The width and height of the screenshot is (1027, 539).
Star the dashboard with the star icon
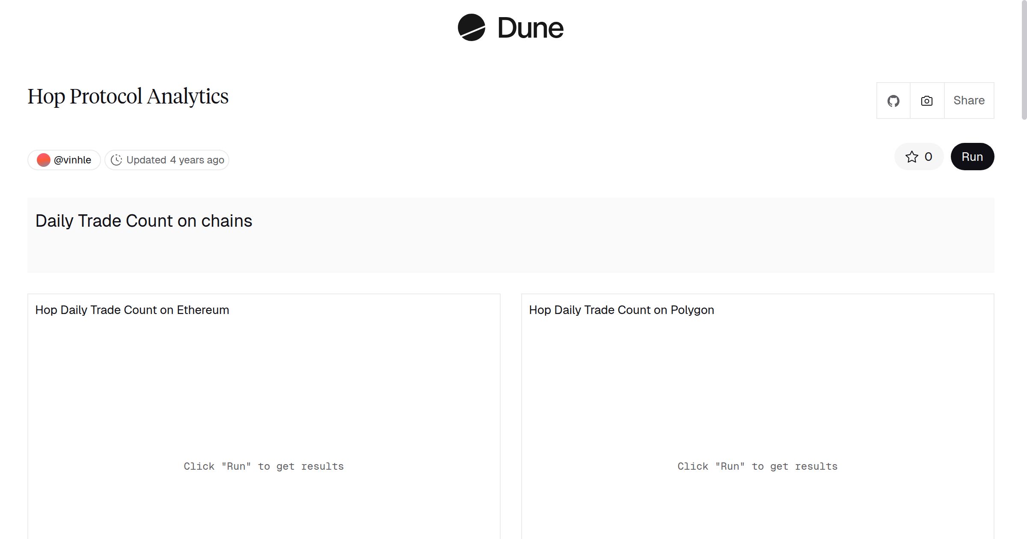(911, 157)
